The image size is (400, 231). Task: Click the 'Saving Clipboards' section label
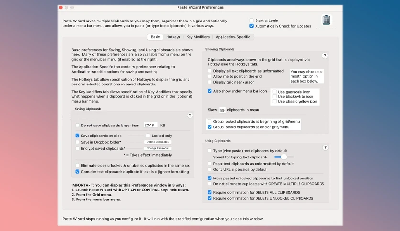88,109
